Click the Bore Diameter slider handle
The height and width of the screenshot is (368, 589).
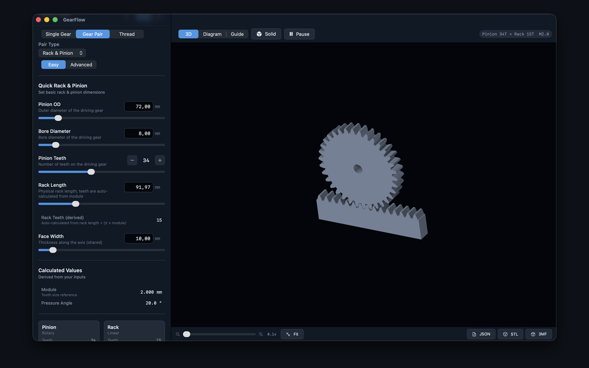click(x=56, y=145)
